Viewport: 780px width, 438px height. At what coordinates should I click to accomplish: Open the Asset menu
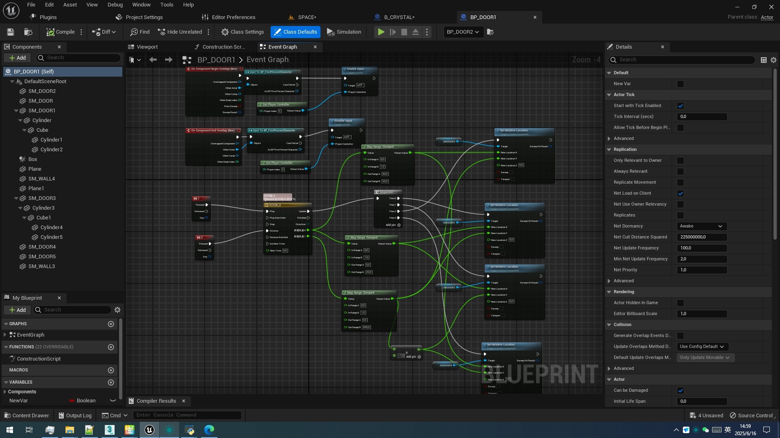coord(70,5)
